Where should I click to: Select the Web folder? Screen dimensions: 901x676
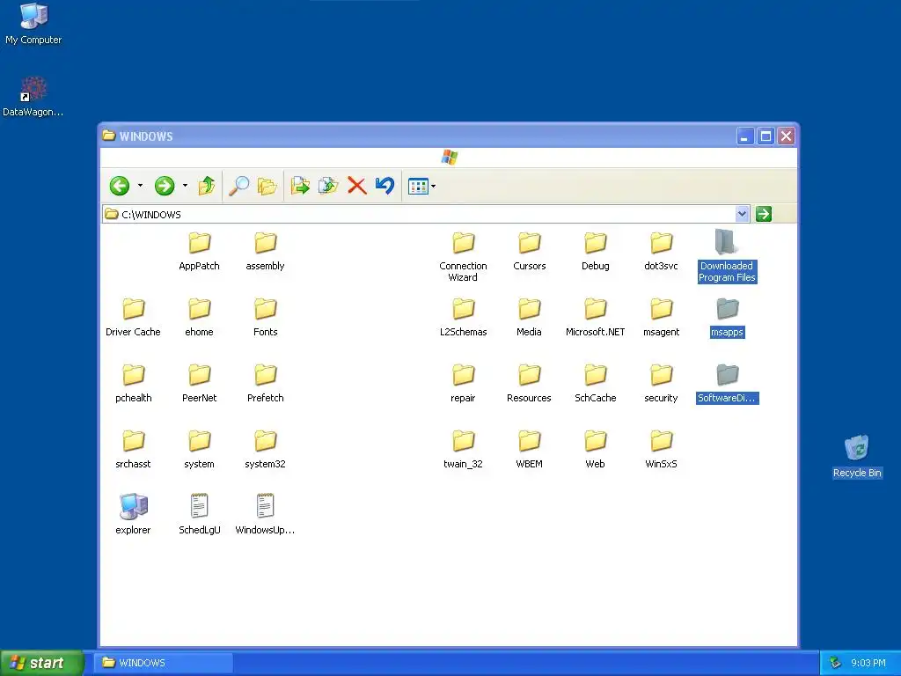pyautogui.click(x=596, y=450)
